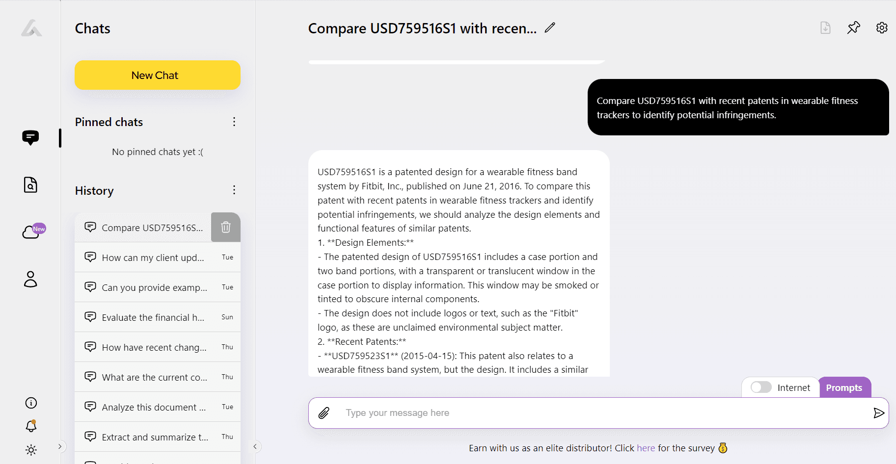Attach a file with the paperclip icon

click(x=324, y=413)
